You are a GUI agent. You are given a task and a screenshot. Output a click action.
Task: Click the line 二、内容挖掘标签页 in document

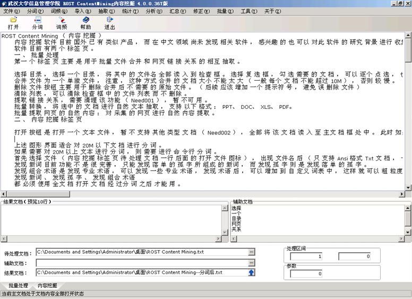pos(48,119)
